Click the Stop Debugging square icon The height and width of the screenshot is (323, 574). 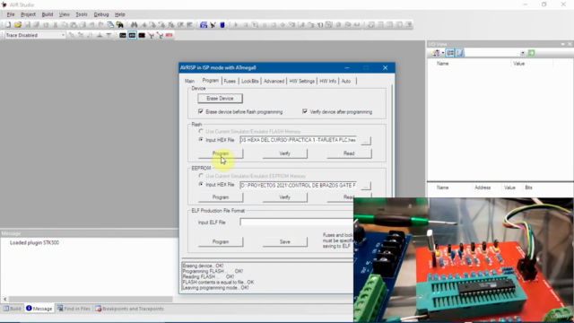click(x=246, y=24)
